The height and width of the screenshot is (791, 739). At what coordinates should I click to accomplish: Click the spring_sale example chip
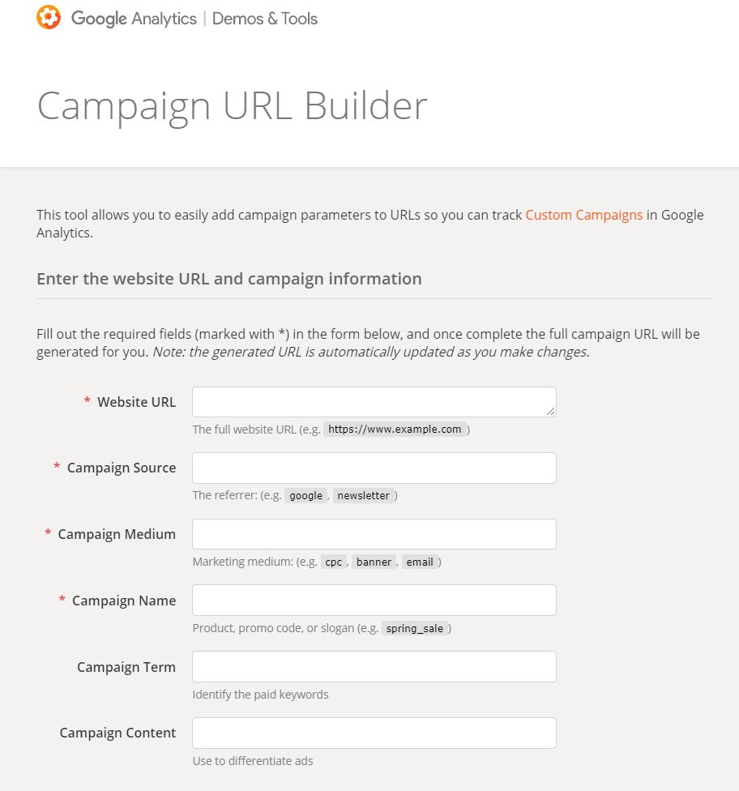415,629
